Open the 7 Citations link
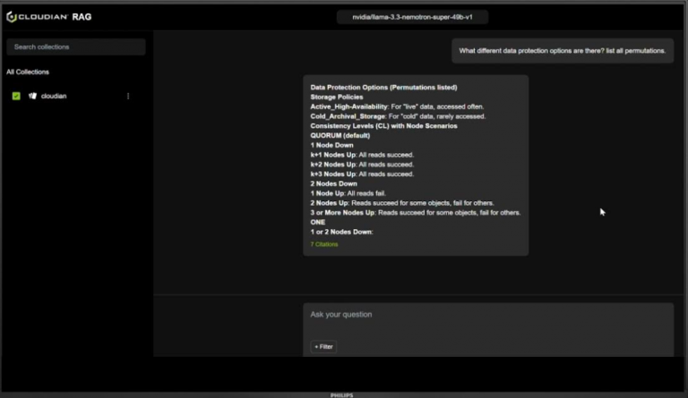Screen dimensions: 688x398 pyautogui.click(x=324, y=243)
